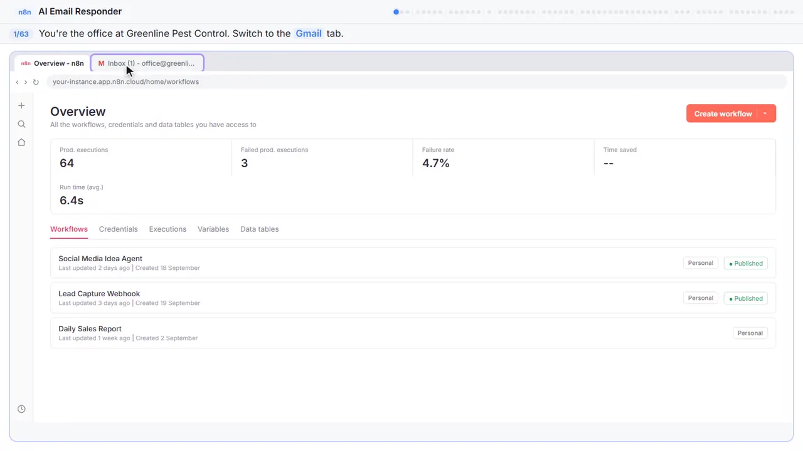This screenshot has width=803, height=451.
Task: Select the Workflows tab
Action: 69,229
